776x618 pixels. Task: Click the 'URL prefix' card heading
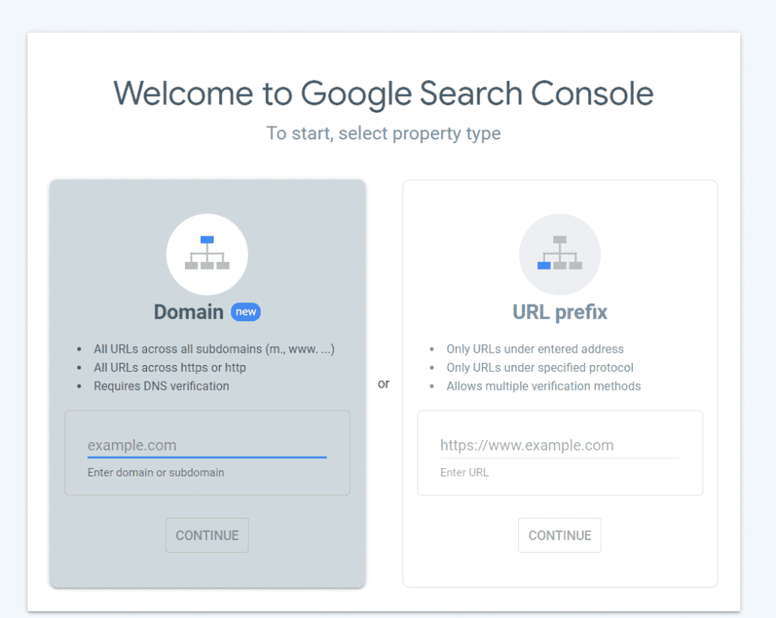click(x=559, y=311)
